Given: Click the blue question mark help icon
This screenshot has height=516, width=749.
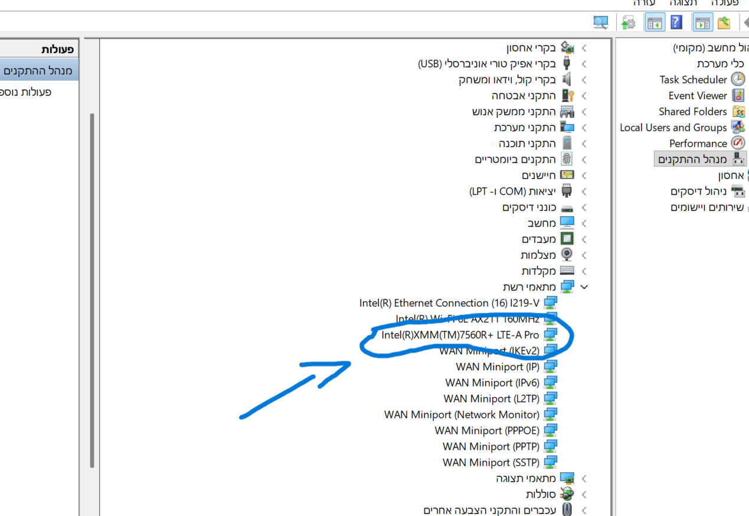Looking at the screenshot, I should [x=676, y=22].
